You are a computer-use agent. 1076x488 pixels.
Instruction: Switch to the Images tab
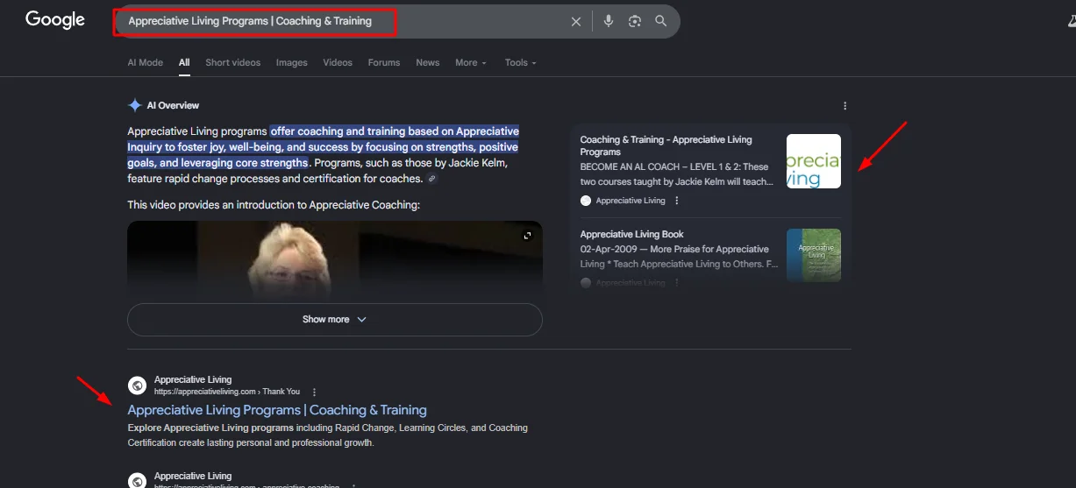click(x=291, y=63)
